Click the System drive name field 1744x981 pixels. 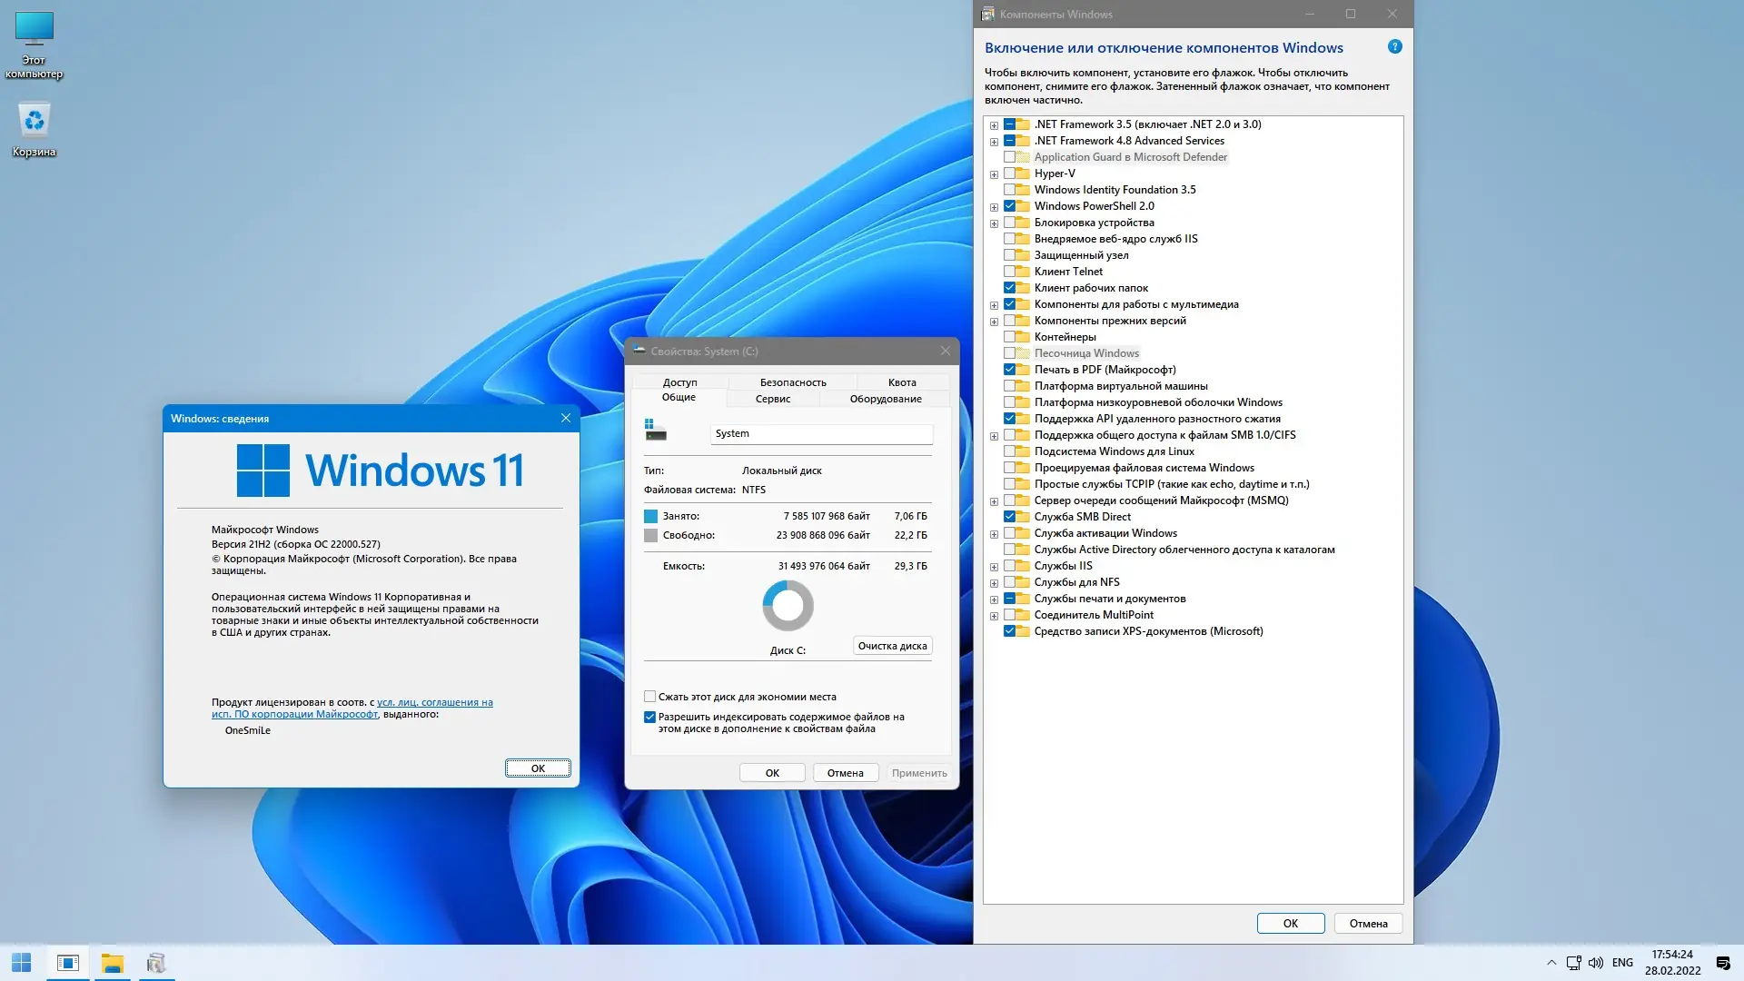(x=820, y=434)
